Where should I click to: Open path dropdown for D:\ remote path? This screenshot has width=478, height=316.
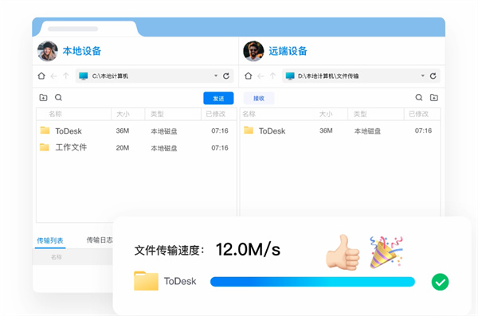(423, 76)
